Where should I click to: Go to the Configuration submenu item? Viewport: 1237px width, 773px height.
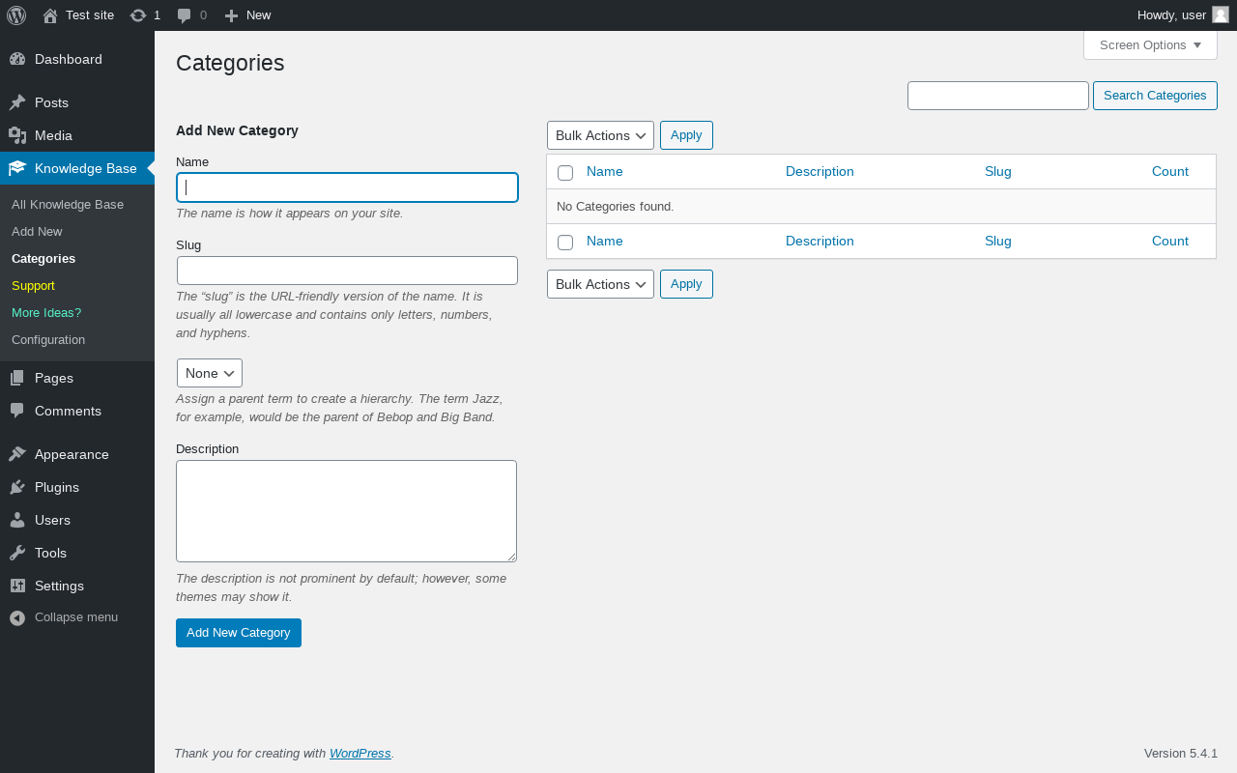pyautogui.click(x=48, y=340)
